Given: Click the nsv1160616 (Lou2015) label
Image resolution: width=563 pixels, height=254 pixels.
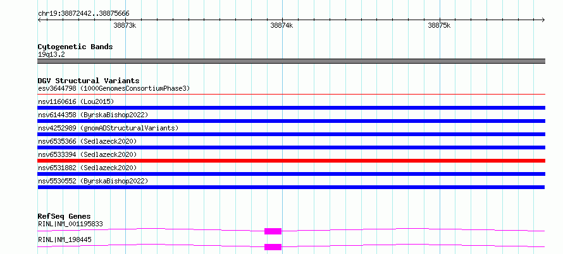Looking at the screenshot, I should click(76, 101).
